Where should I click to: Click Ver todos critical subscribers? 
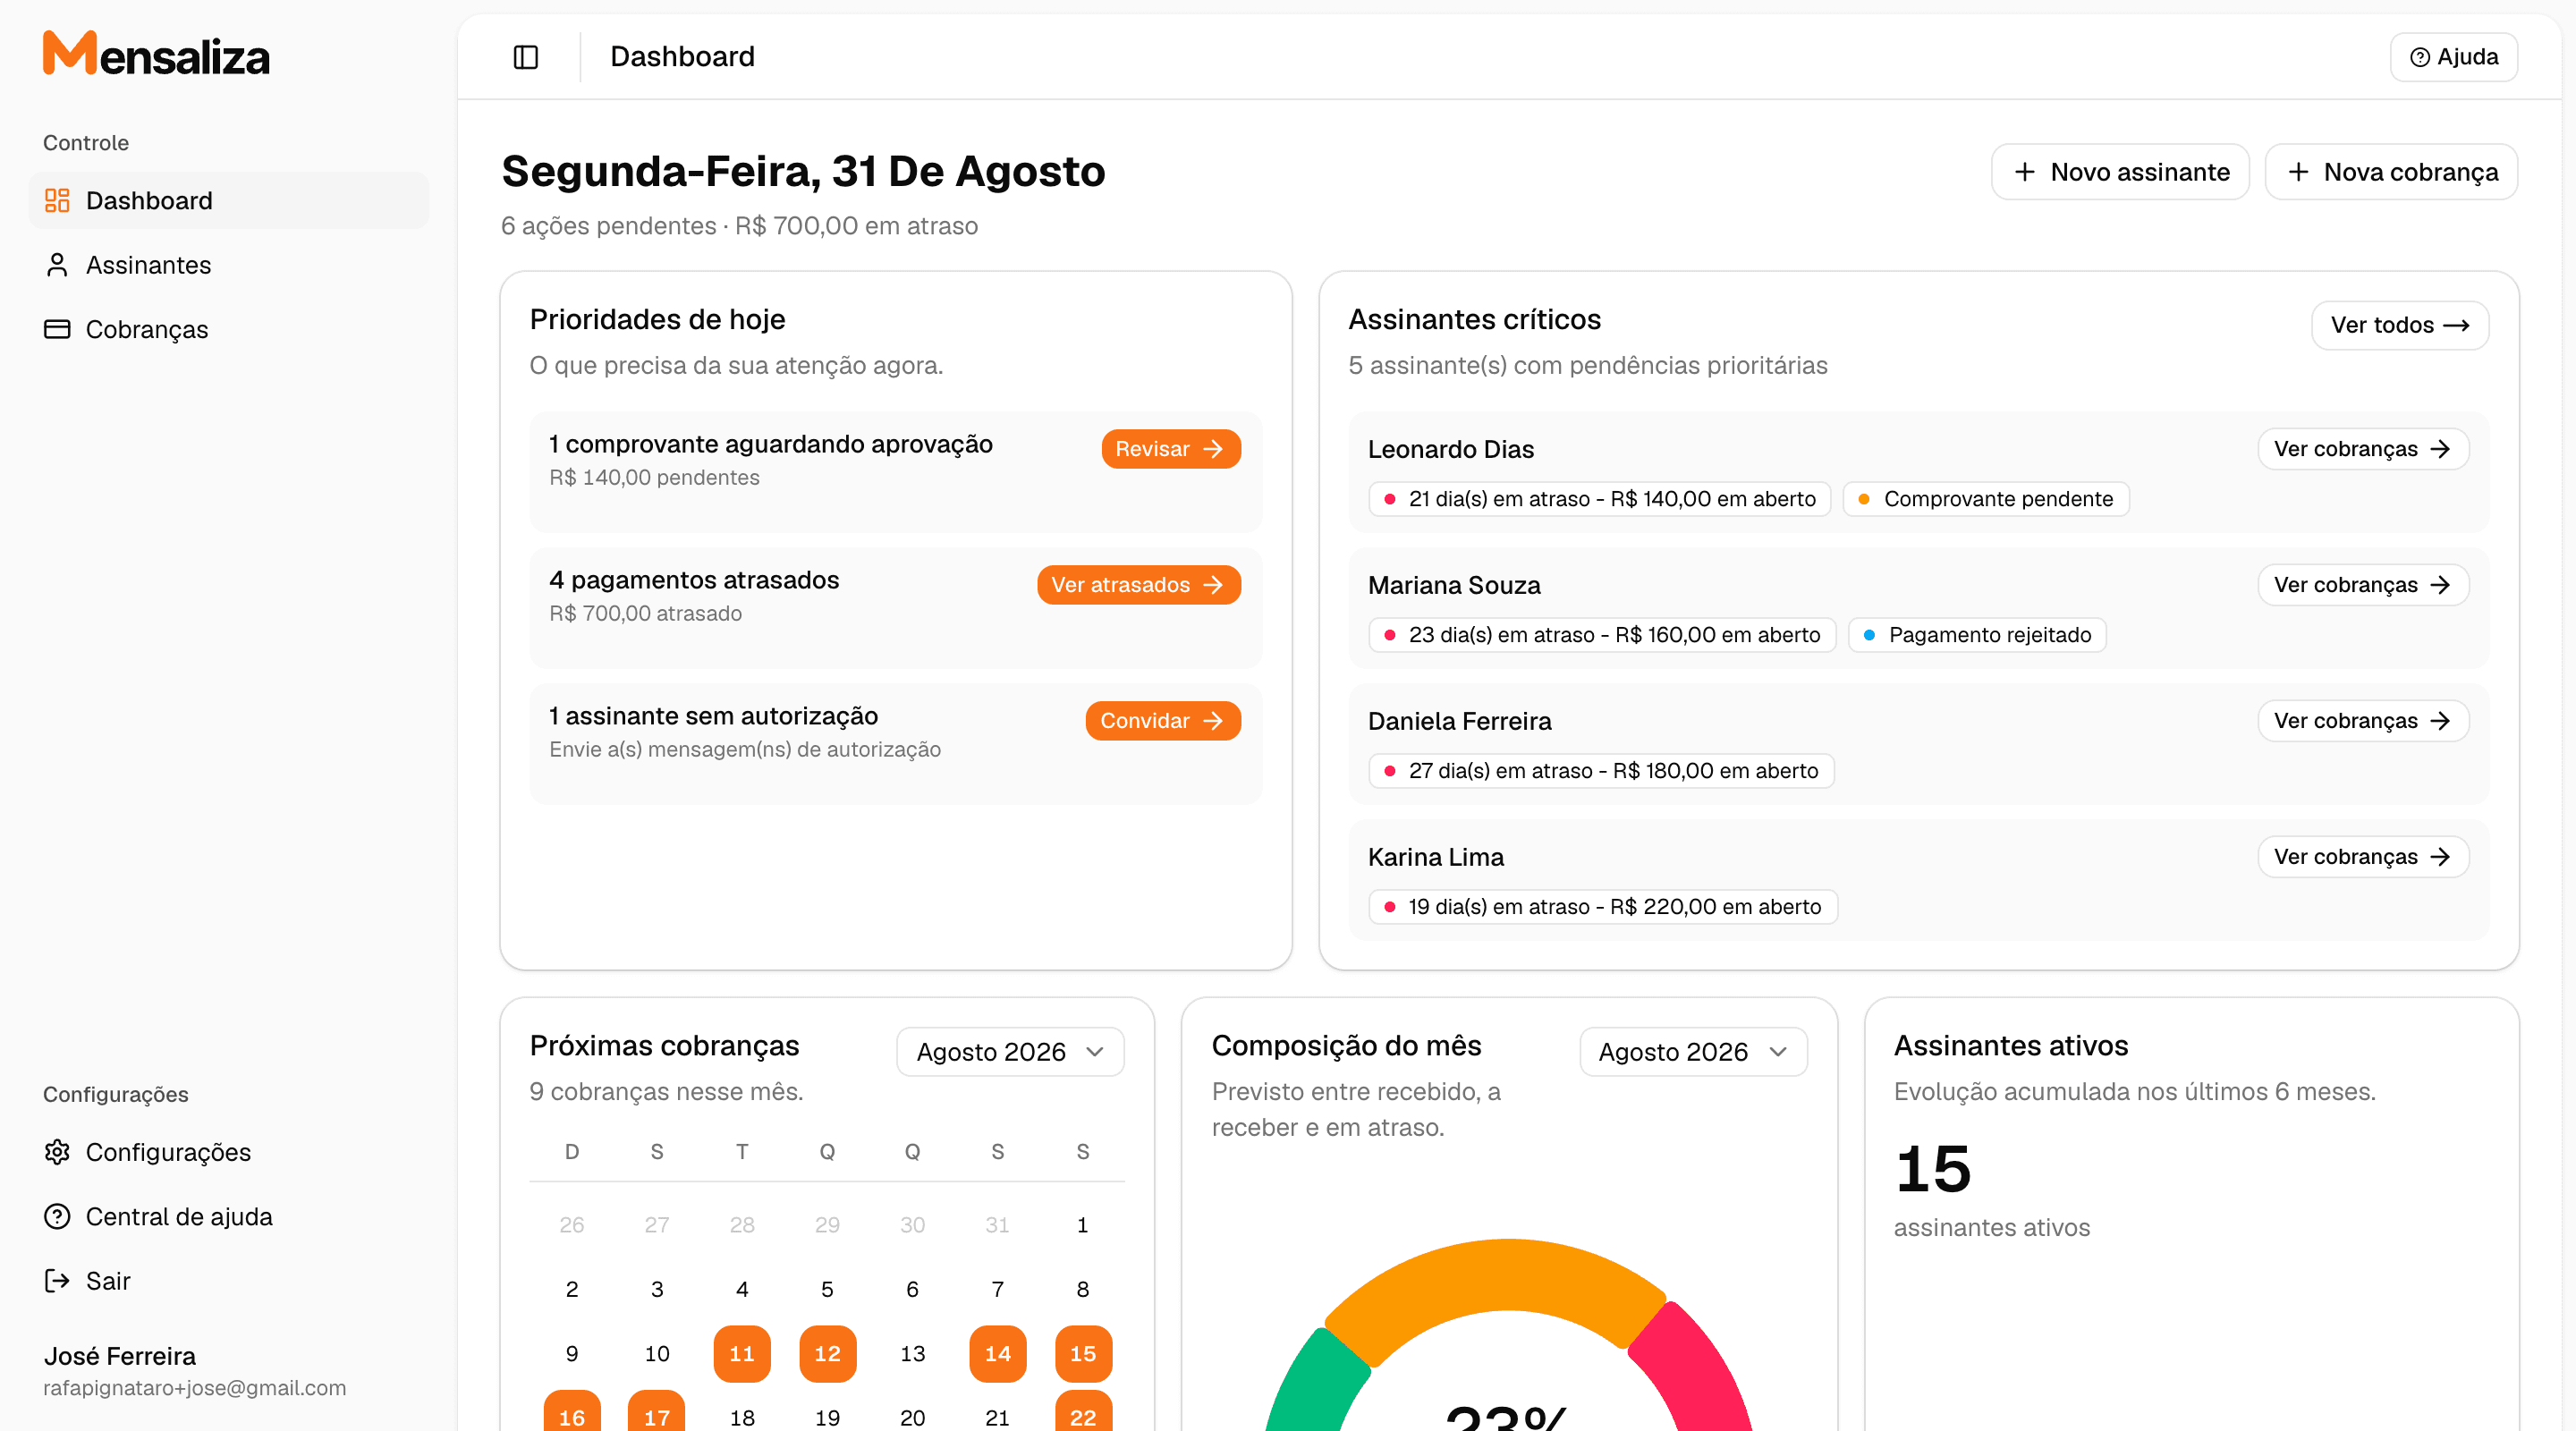(x=2400, y=325)
